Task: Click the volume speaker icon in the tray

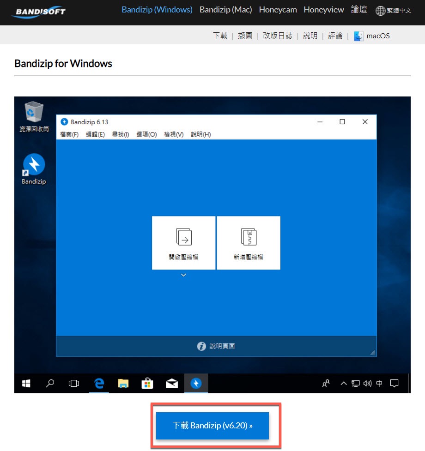Action: coord(367,384)
